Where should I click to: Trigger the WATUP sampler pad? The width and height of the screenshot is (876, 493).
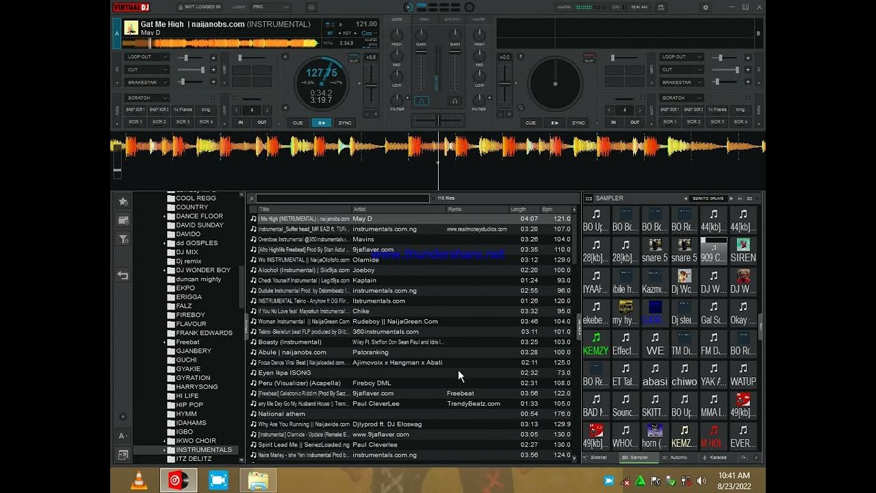pyautogui.click(x=743, y=374)
